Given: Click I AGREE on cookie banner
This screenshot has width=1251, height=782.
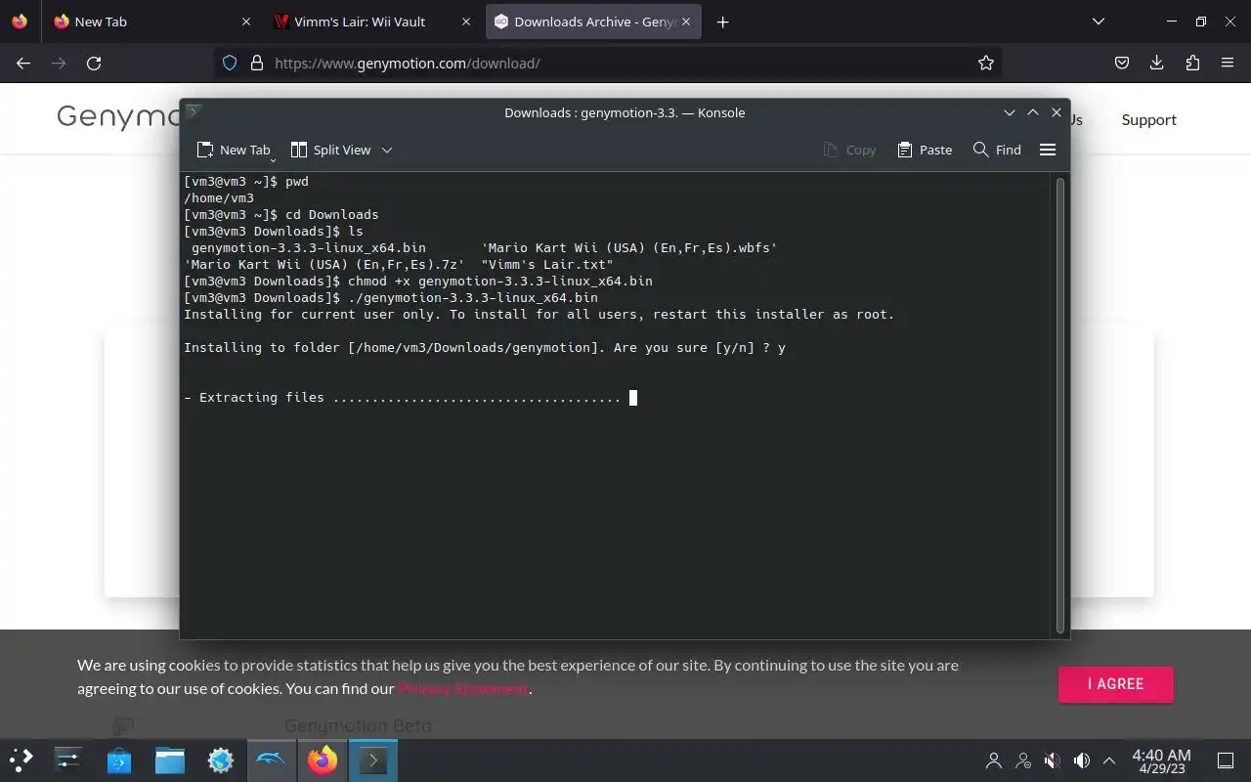Looking at the screenshot, I should [x=1115, y=684].
